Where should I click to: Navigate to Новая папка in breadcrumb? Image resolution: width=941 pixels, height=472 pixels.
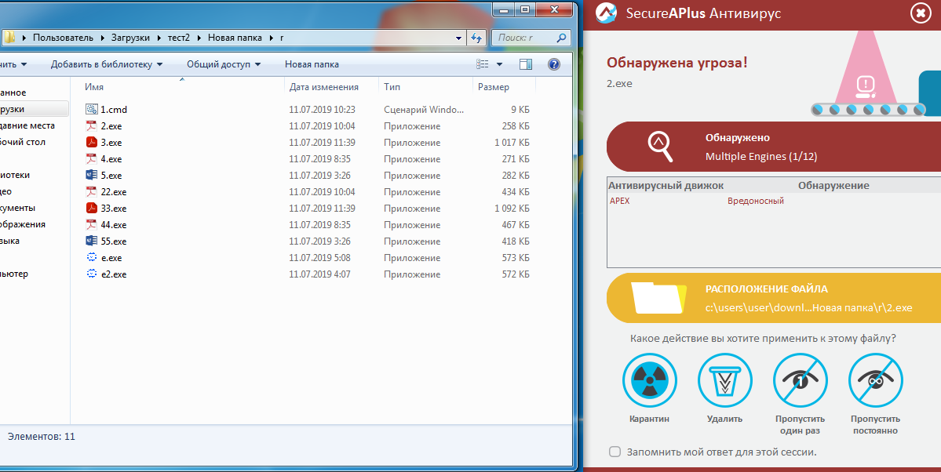tap(235, 38)
